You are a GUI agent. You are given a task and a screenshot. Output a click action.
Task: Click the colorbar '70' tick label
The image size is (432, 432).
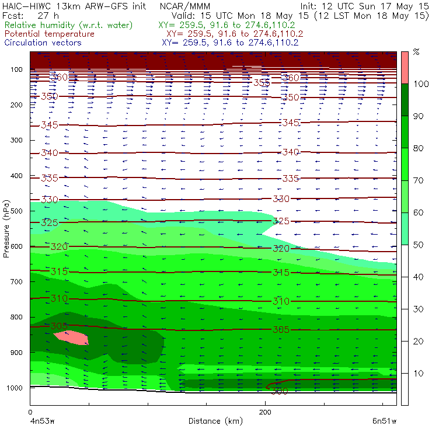(418, 180)
